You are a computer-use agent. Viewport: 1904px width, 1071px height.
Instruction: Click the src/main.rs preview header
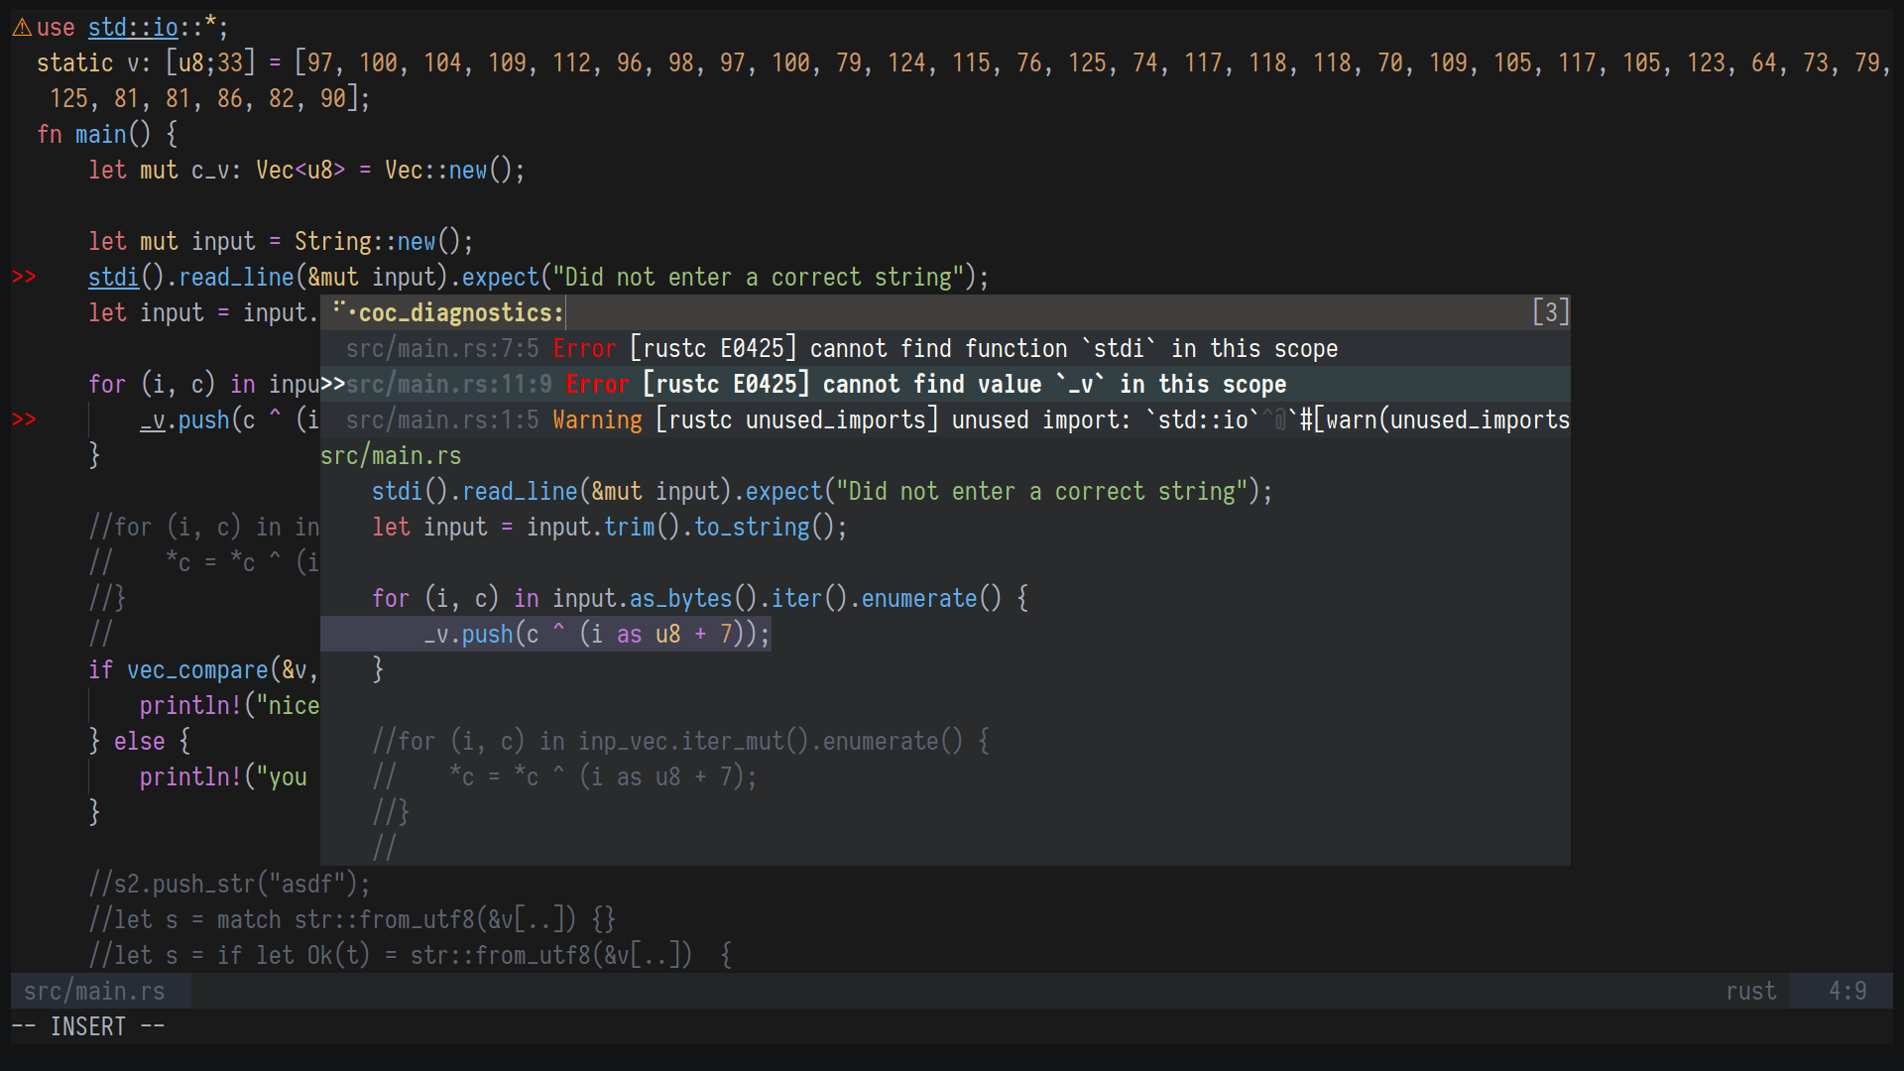391,456
